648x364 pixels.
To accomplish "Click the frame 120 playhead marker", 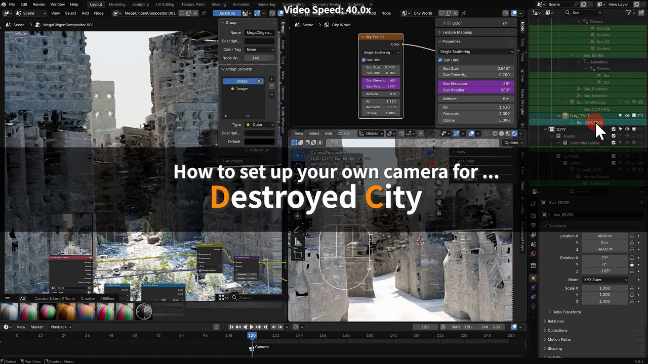I will click(252, 335).
